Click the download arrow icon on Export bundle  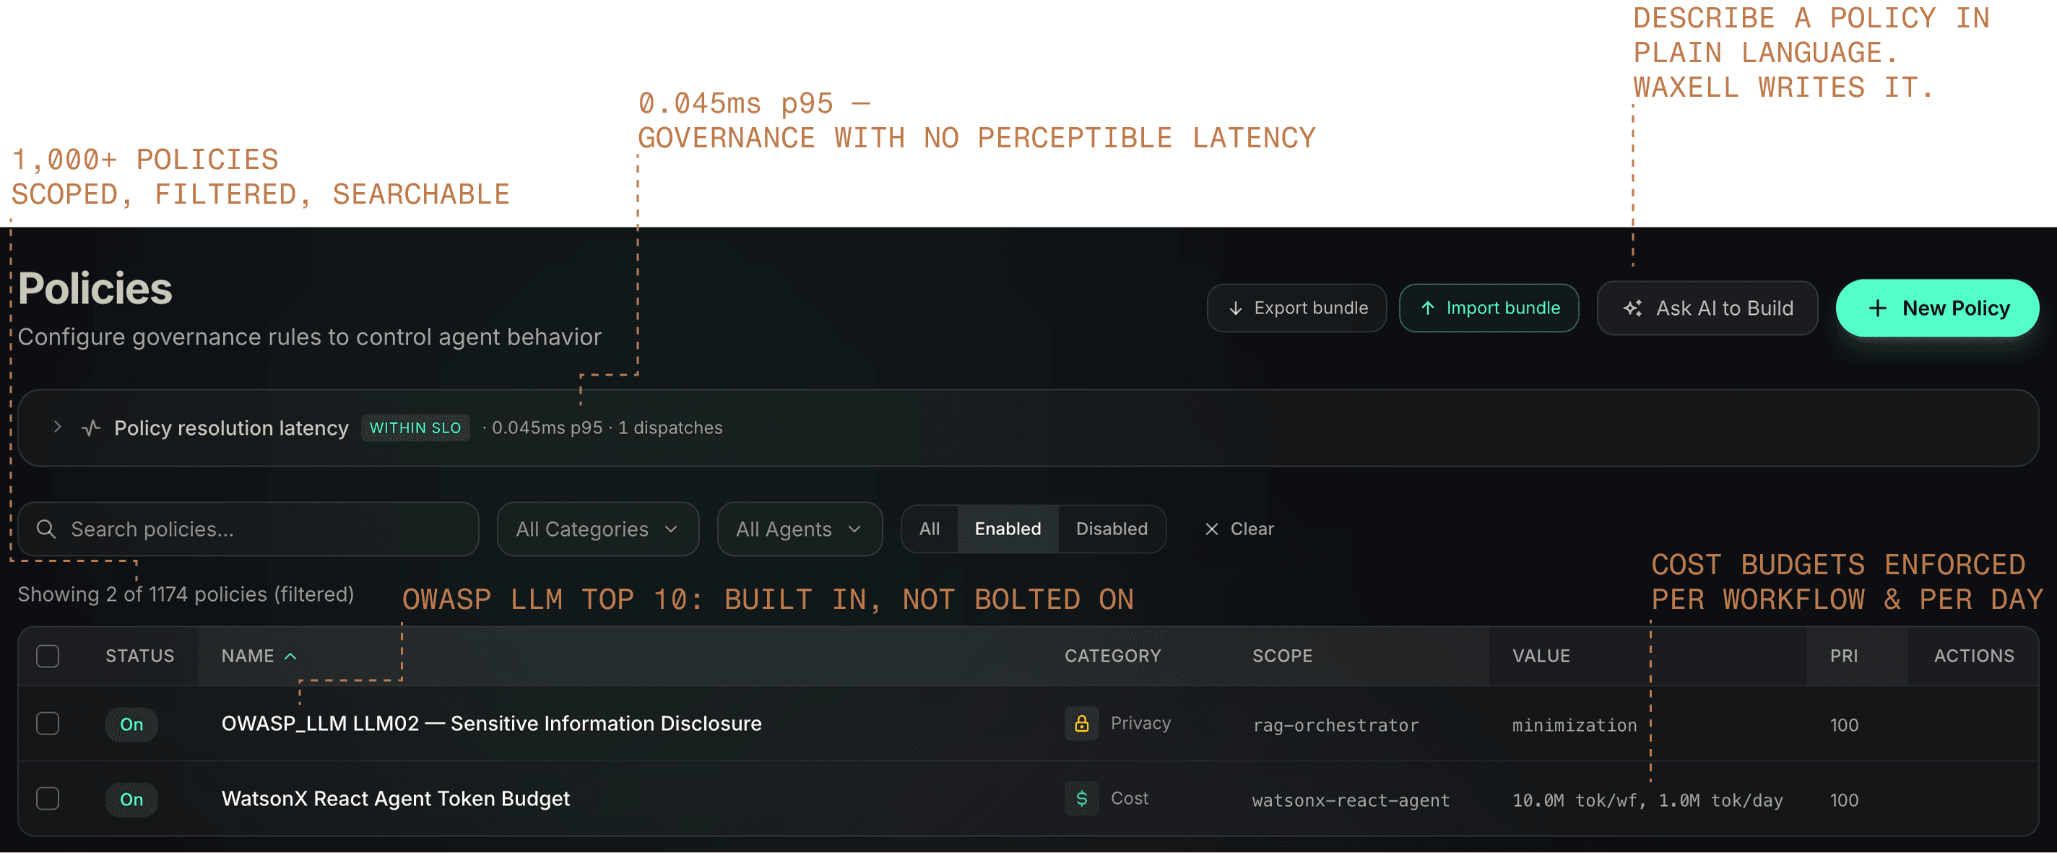coord(1235,308)
